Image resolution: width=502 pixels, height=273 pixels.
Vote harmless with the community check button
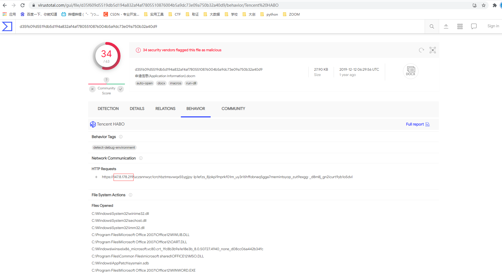pos(120,89)
